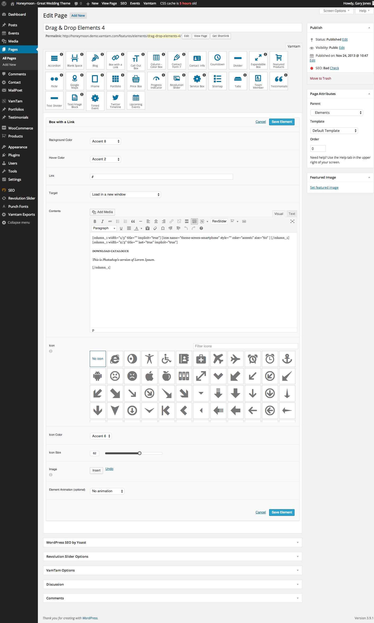Toggle fullscreen editor mode icon

tap(292, 221)
